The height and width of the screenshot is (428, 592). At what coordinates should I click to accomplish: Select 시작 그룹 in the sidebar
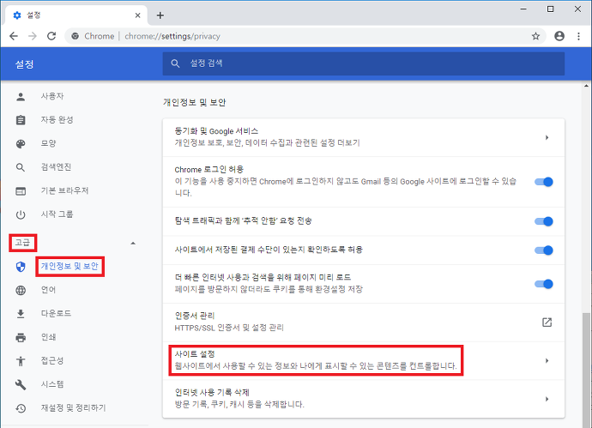[57, 214]
